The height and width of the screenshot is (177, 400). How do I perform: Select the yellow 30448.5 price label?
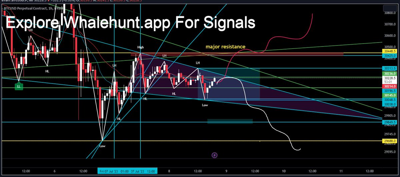point(390,51)
